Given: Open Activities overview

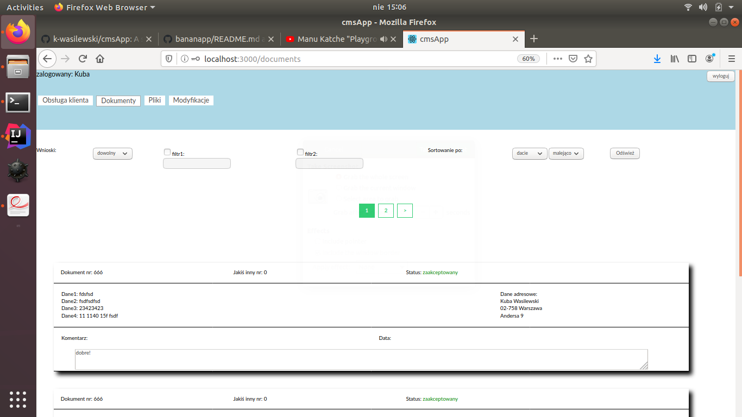Looking at the screenshot, I should point(25,7).
